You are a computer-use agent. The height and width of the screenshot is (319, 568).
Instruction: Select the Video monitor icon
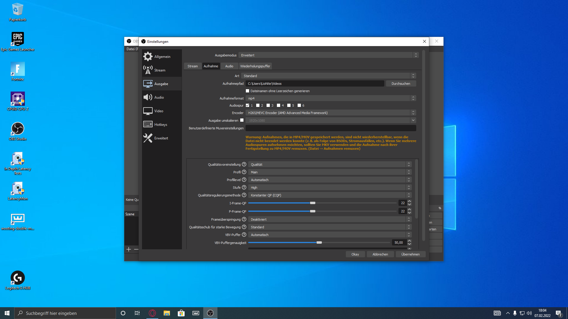148,111
